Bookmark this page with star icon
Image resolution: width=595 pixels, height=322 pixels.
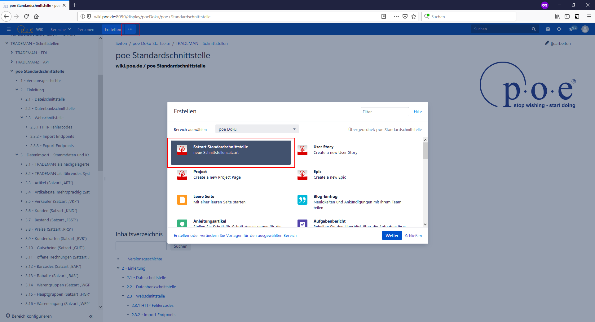[x=414, y=17]
